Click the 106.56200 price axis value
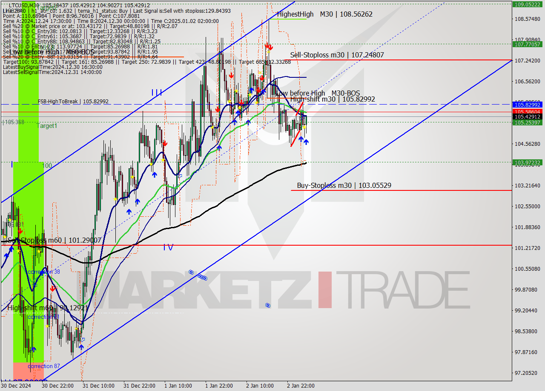Viewport: 545px width, 391px height. (x=527, y=82)
